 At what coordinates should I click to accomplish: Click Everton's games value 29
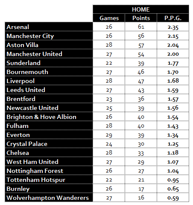tap(109, 135)
